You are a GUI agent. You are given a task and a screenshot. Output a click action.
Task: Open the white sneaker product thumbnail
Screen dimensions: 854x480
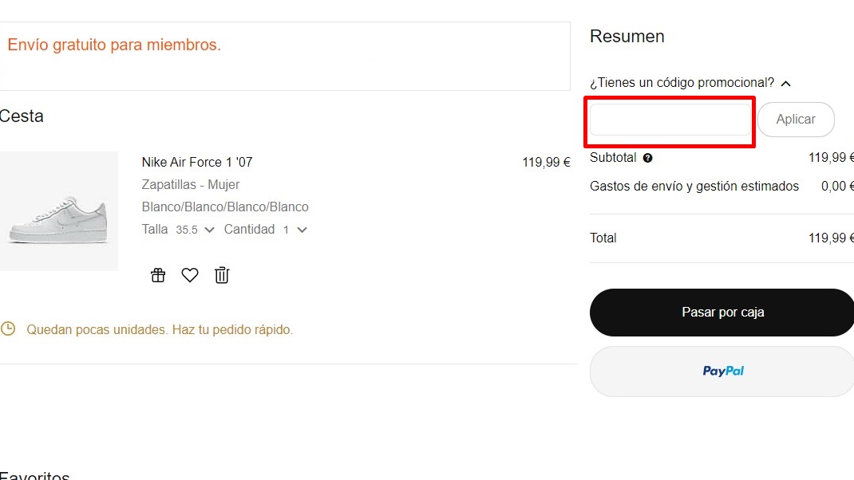pos(58,211)
